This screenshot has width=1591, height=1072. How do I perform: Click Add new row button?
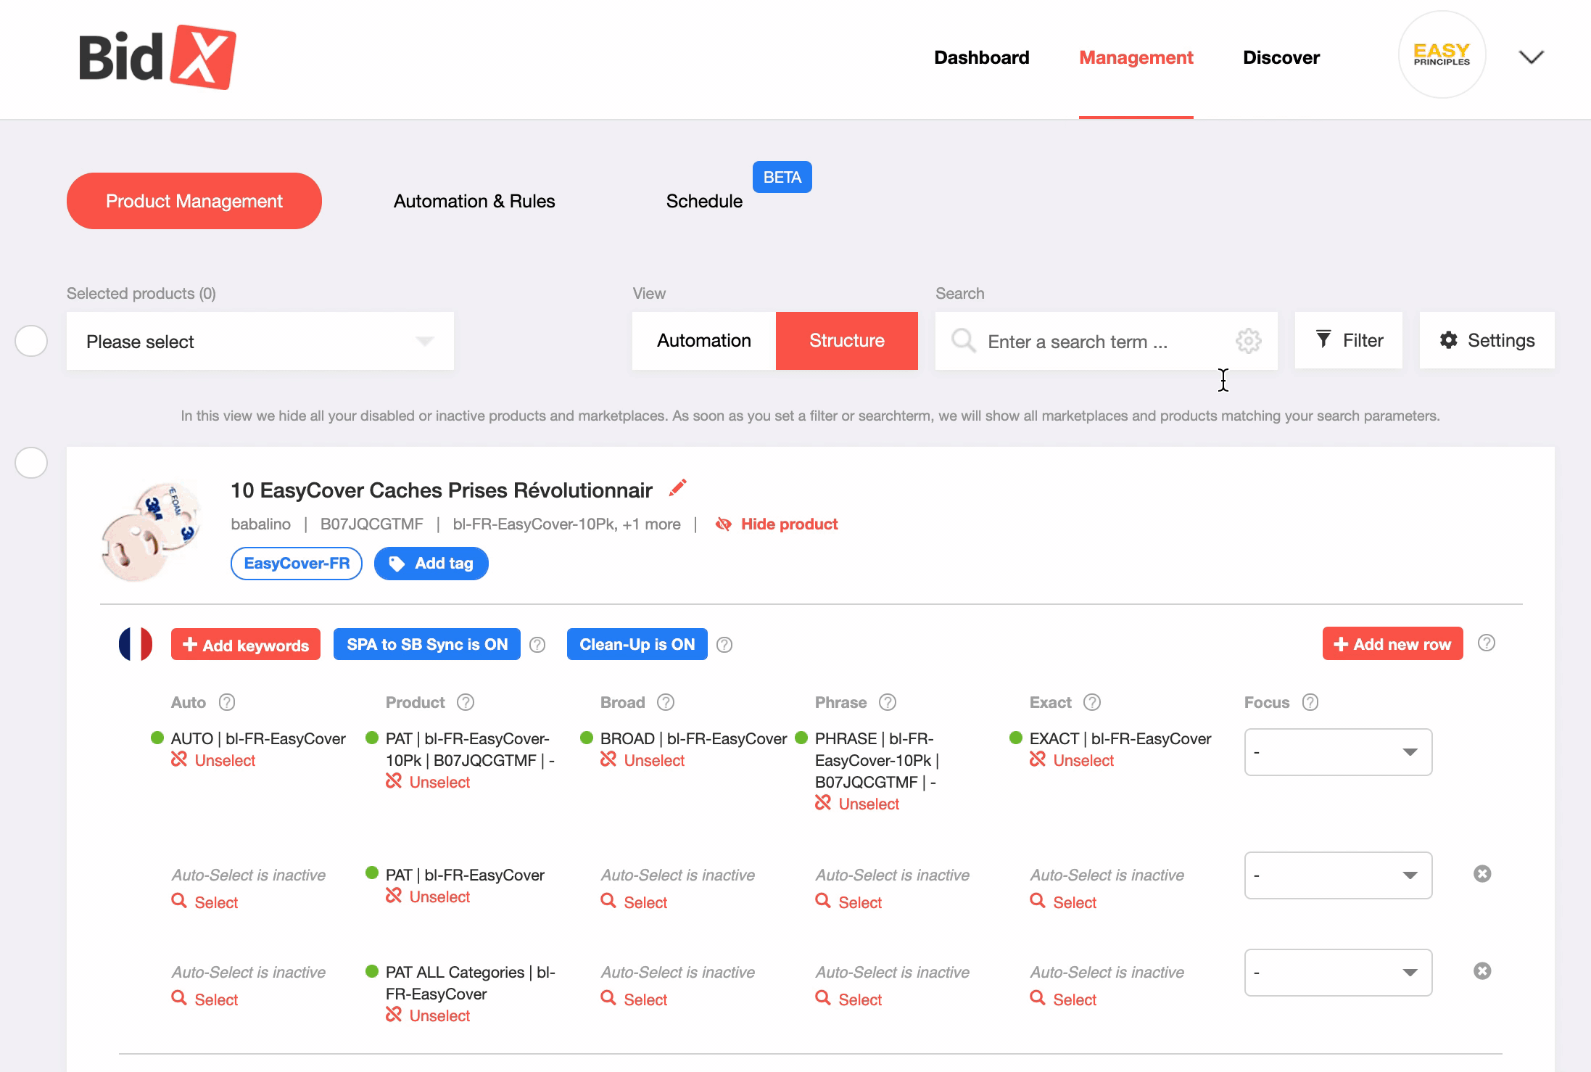point(1393,644)
